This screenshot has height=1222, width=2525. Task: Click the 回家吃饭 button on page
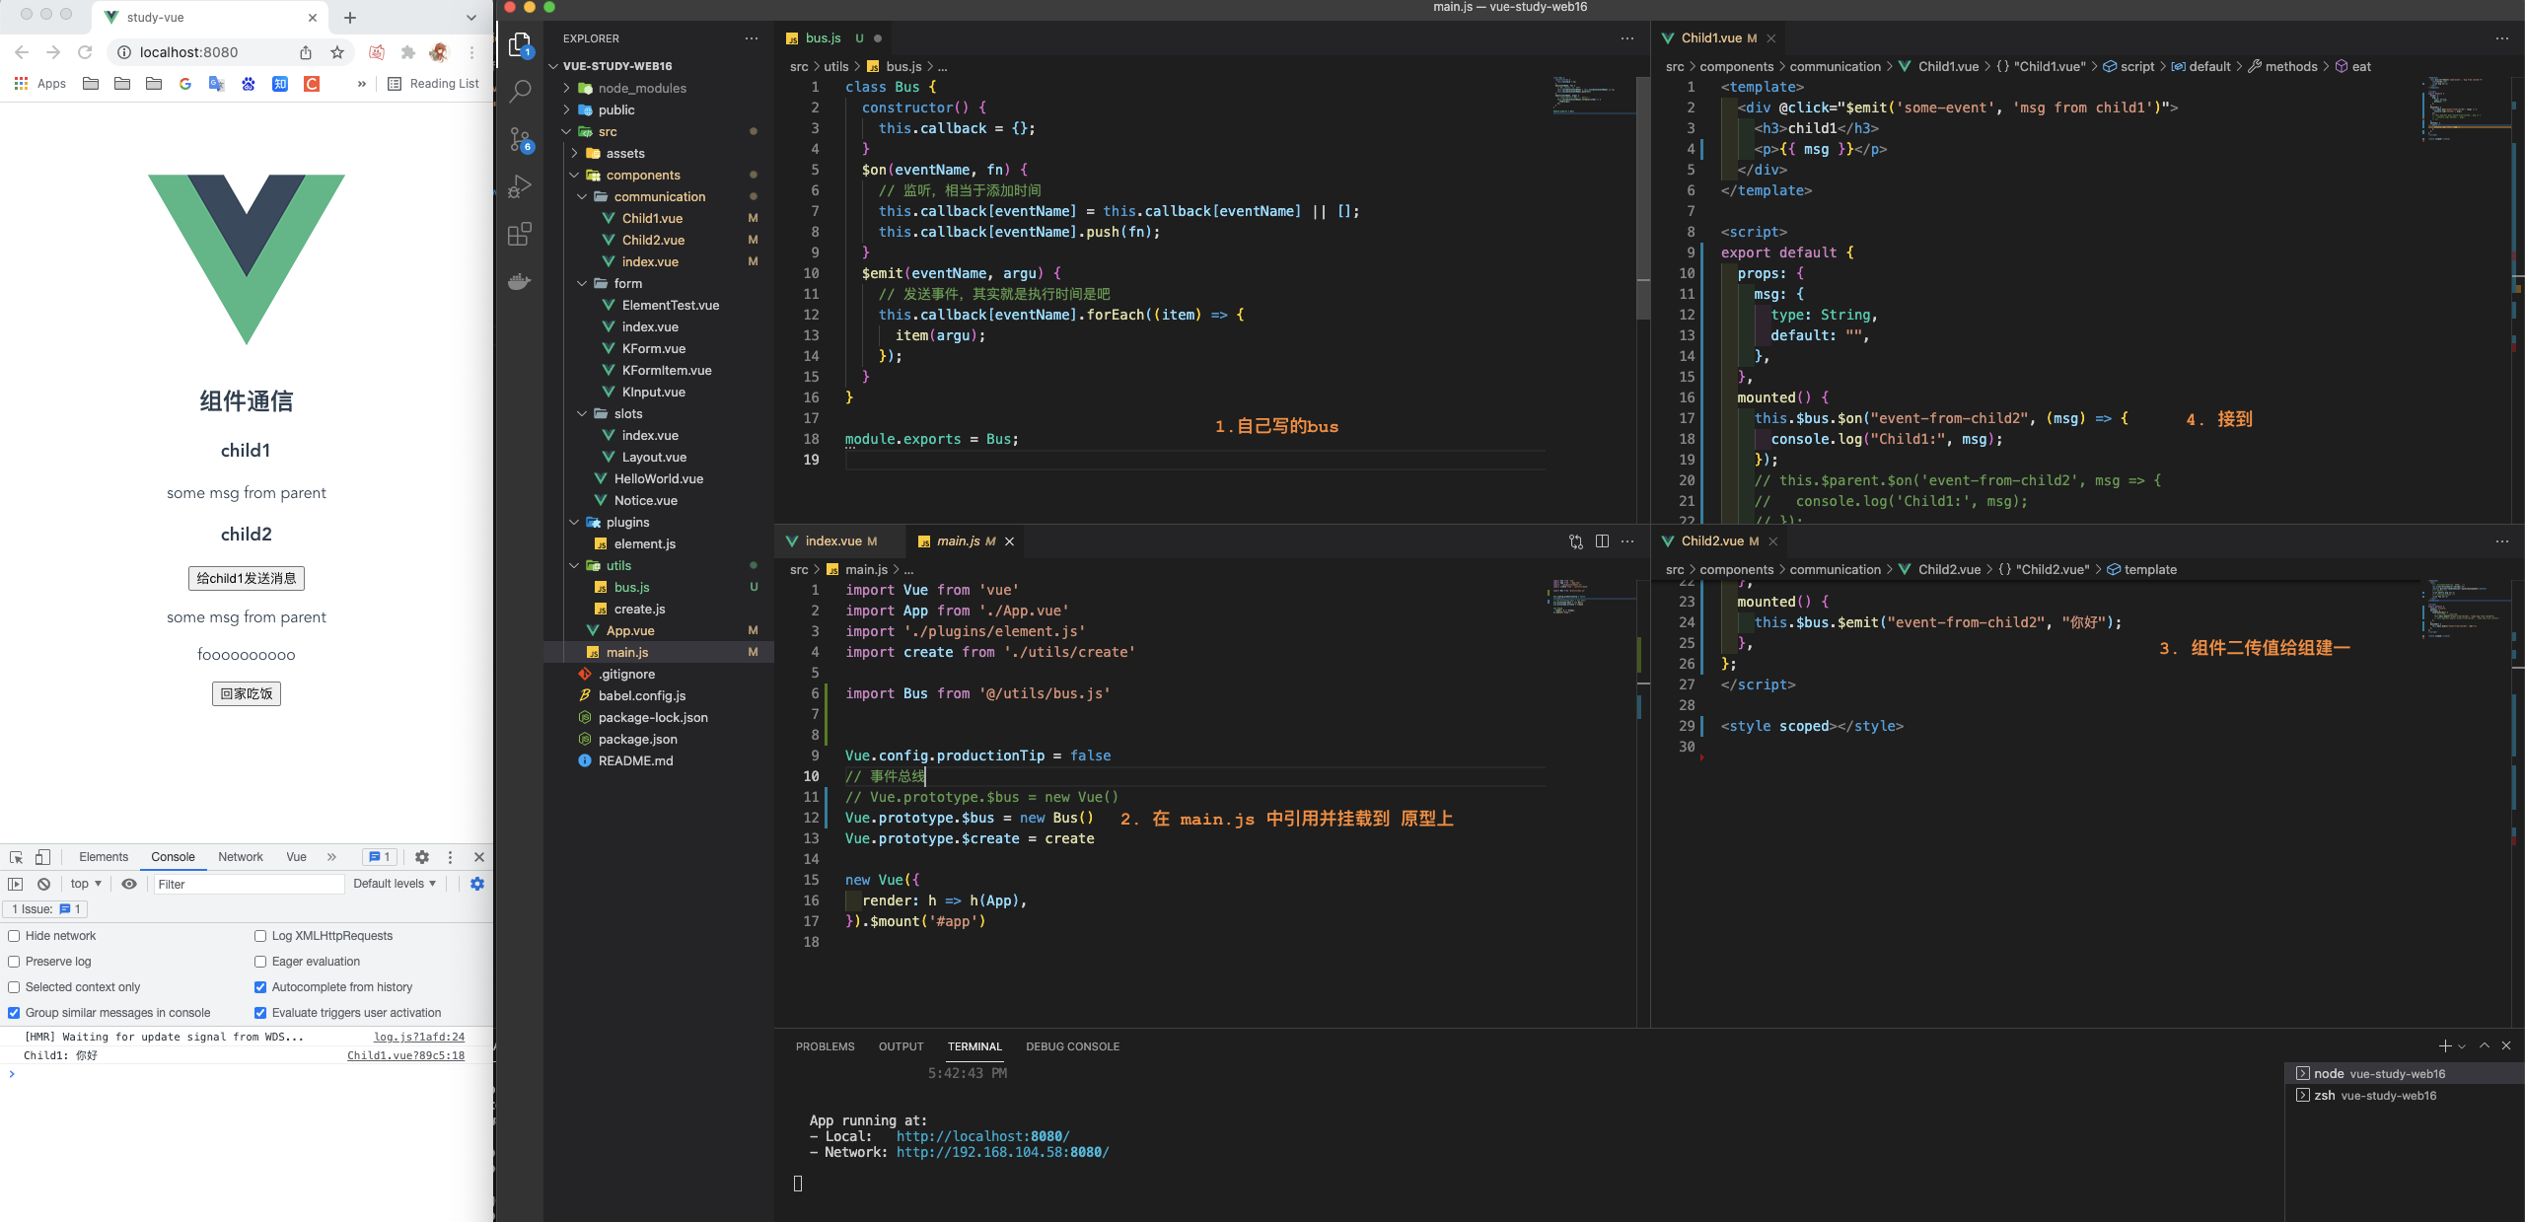(x=247, y=693)
